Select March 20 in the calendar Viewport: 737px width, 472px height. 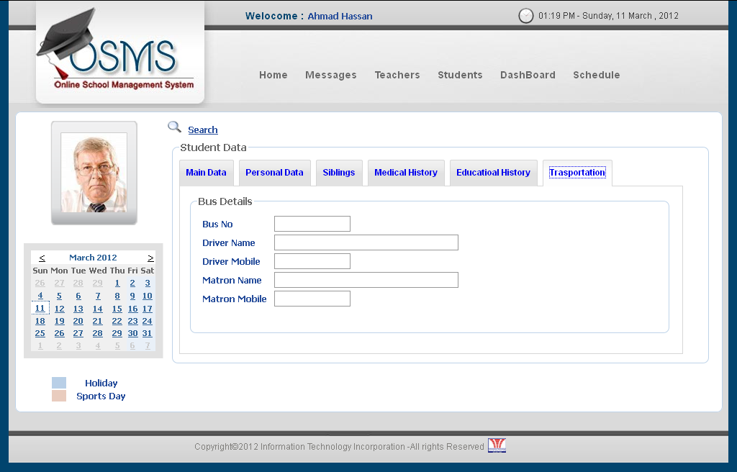[x=78, y=321]
